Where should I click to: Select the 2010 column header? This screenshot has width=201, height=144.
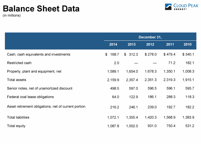click(188, 44)
